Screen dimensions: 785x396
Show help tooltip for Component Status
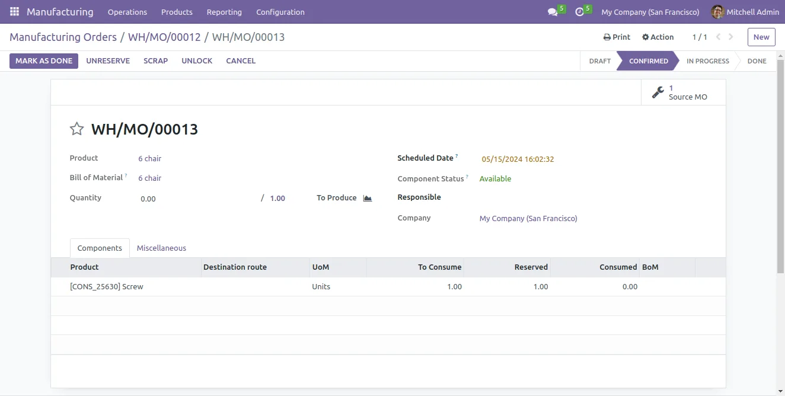[x=467, y=177]
